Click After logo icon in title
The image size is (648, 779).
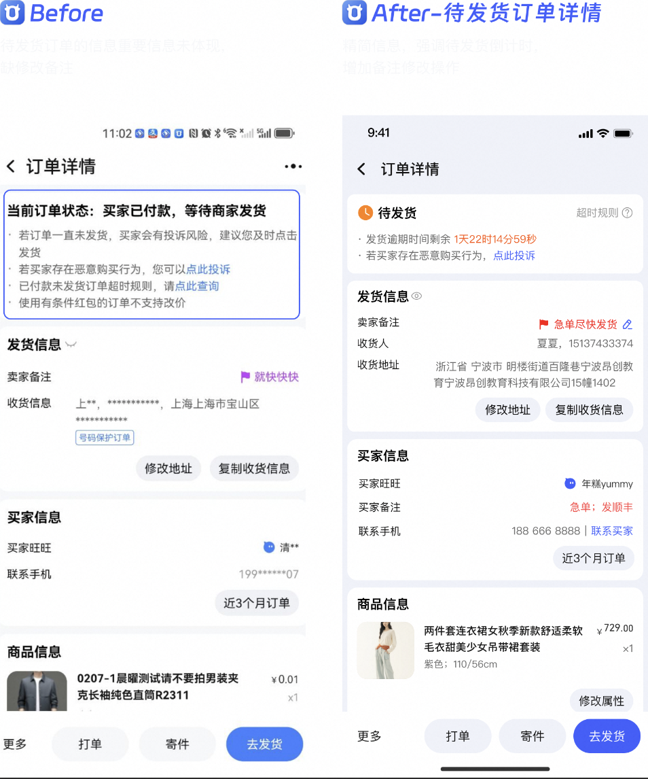[355, 12]
